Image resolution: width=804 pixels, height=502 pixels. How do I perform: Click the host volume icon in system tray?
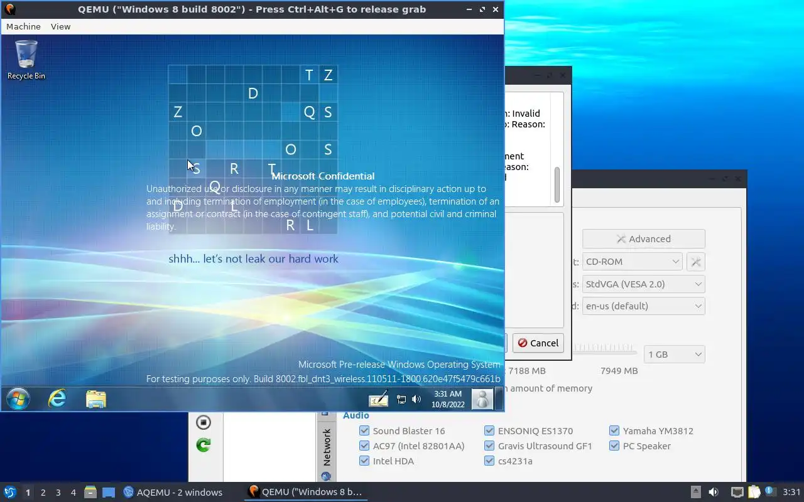point(714,492)
